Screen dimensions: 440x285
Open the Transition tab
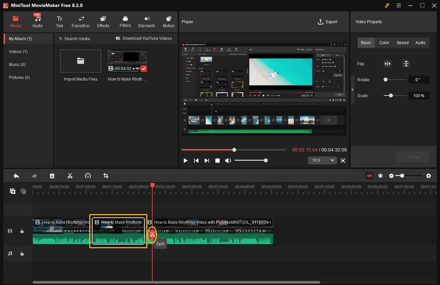coord(80,22)
